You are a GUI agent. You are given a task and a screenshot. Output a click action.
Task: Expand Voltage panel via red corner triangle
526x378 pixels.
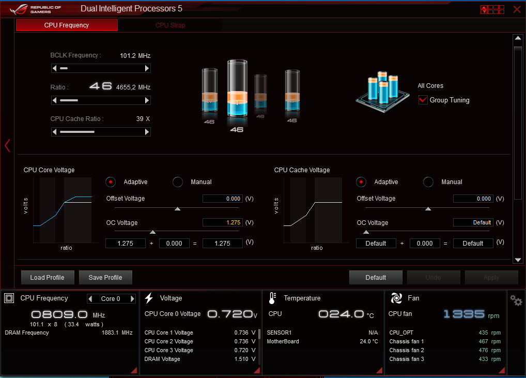pyautogui.click(x=257, y=370)
